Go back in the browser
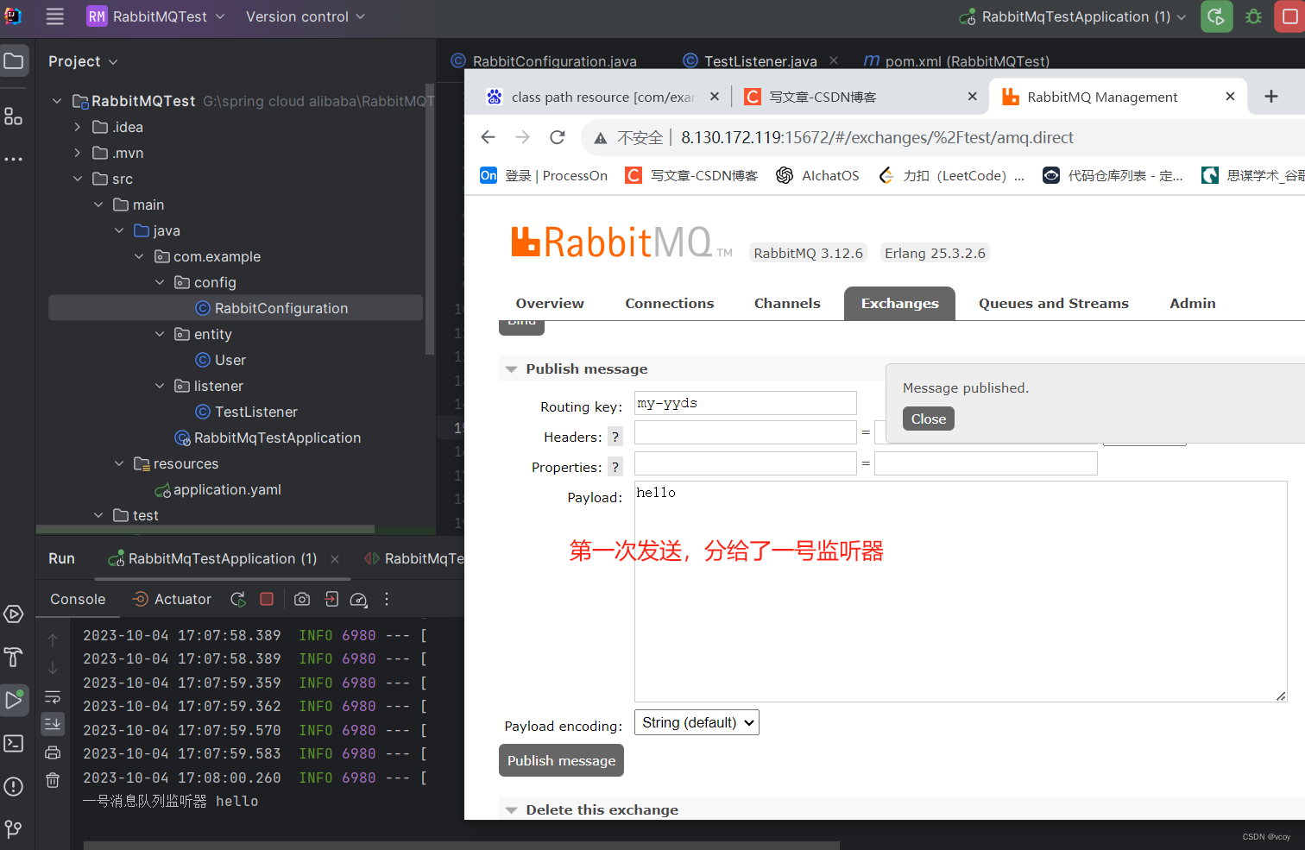The height and width of the screenshot is (850, 1305). click(x=489, y=137)
